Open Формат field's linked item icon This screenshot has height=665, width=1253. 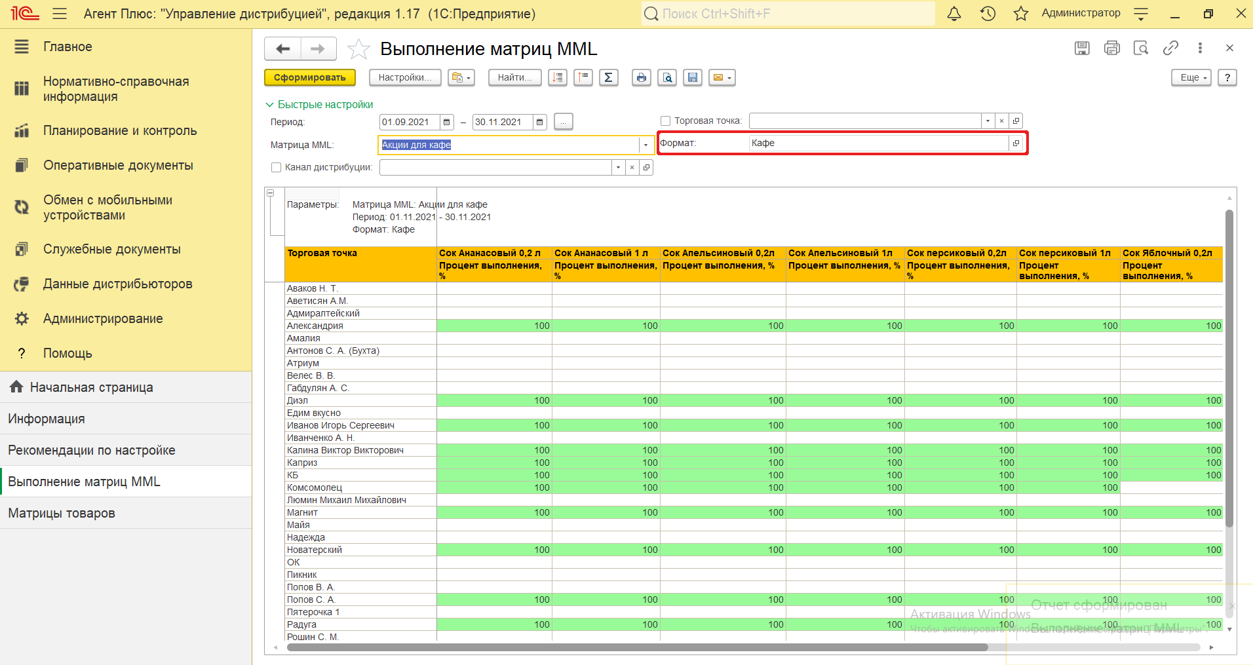pos(1016,143)
